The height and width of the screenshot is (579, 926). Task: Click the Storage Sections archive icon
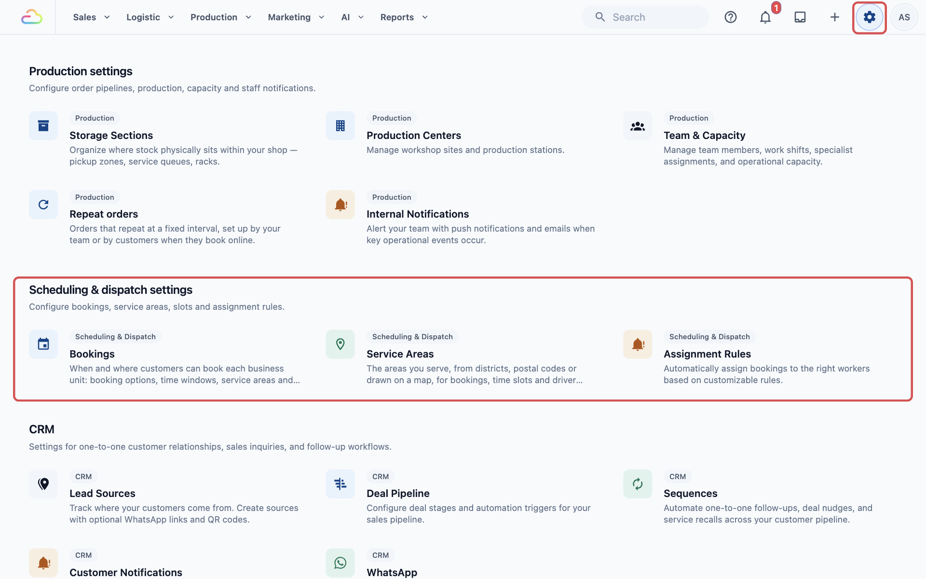pyautogui.click(x=43, y=126)
